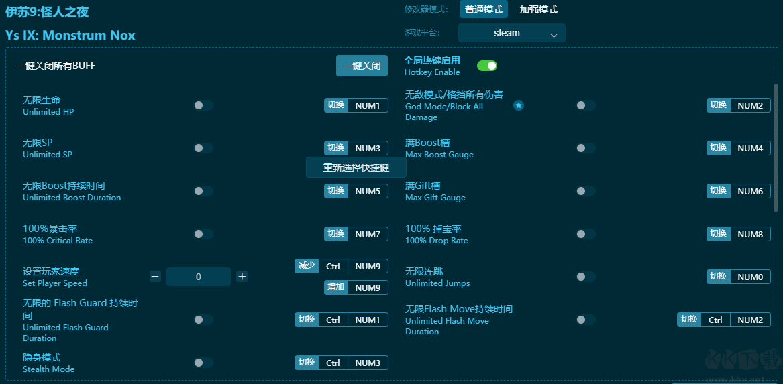Click Ctrl NUM3 hotkey for Stealth Mode
This screenshot has height=384, width=783.
[x=341, y=363]
